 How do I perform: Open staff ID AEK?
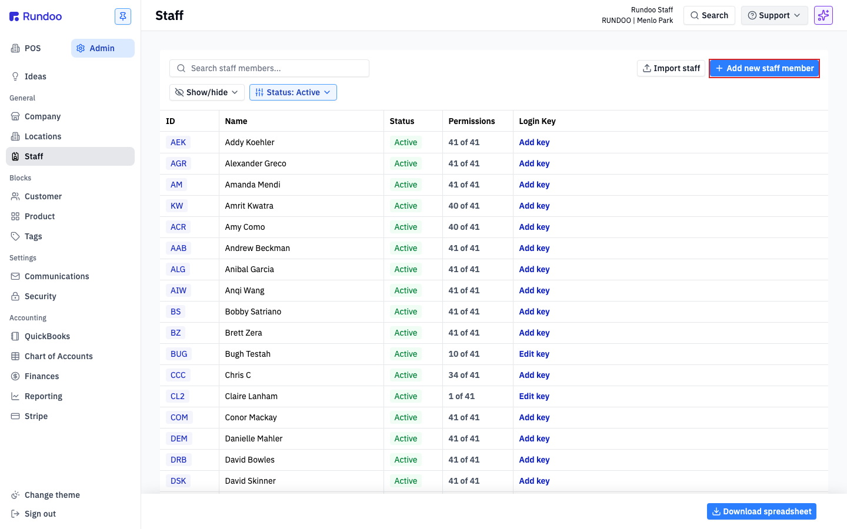pos(178,142)
